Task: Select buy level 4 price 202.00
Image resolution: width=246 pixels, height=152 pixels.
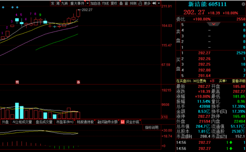Action: pyautogui.click(x=204, y=70)
